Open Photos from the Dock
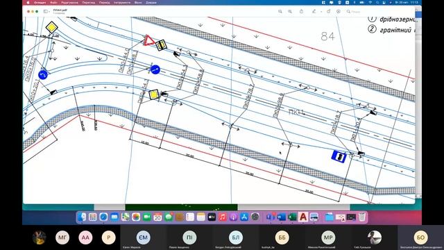444x250 pixels. tap(136, 217)
